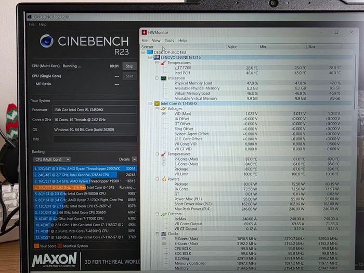
Task: Select the Intel Xeon W-3265M ranking row
Action: (85, 175)
